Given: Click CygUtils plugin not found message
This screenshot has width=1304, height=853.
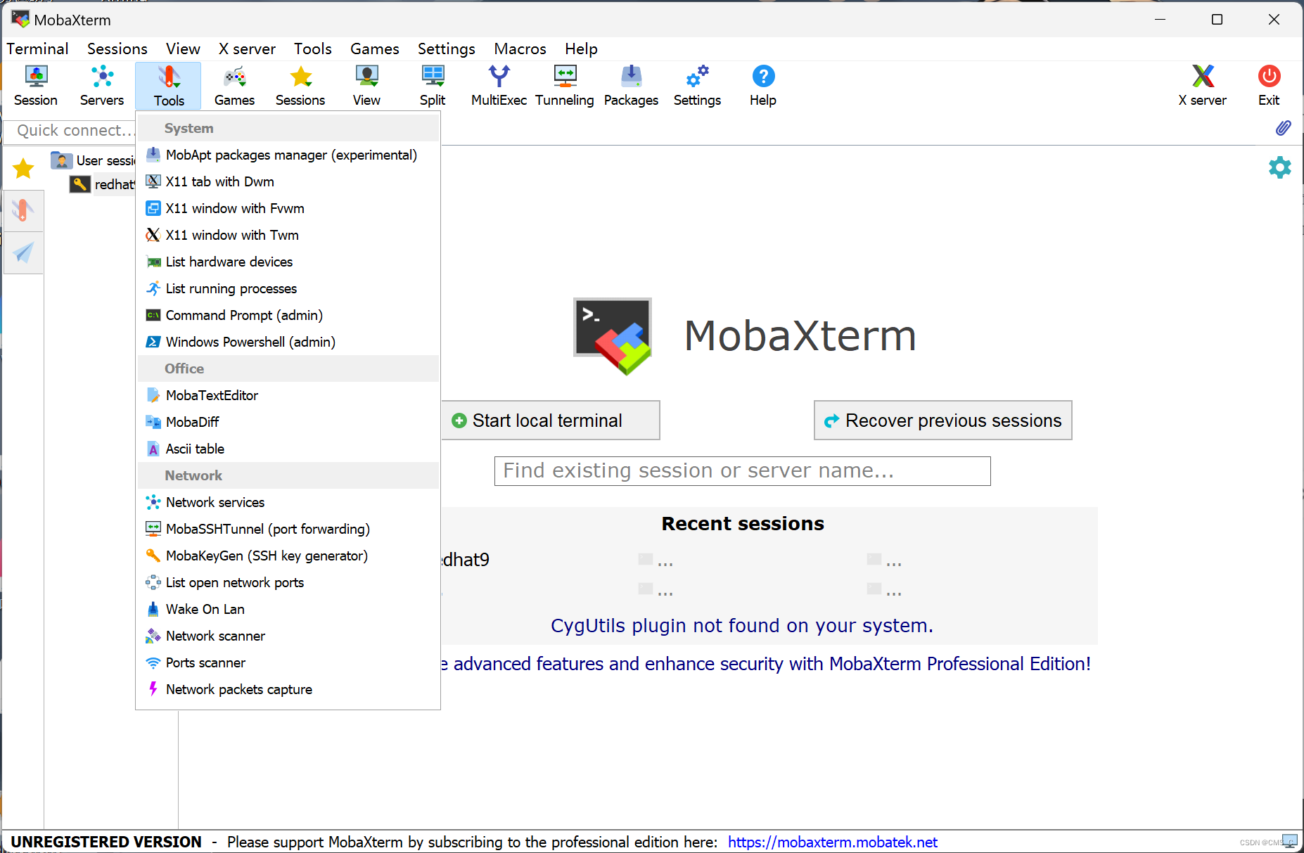Looking at the screenshot, I should (742, 625).
